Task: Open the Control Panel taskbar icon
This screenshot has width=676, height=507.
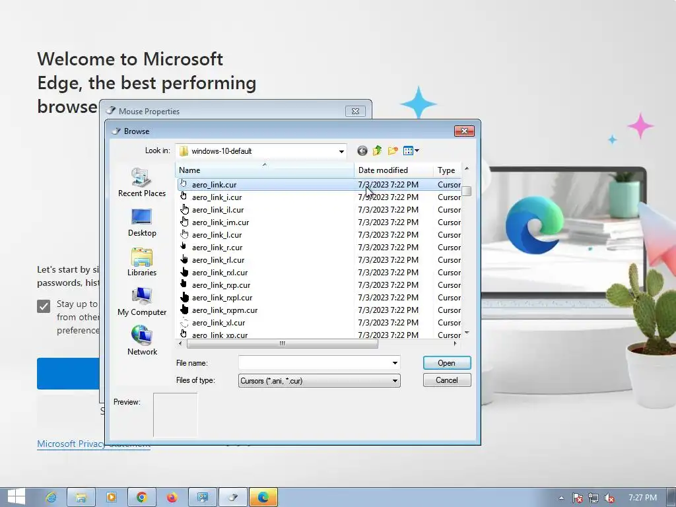Action: tap(202, 497)
